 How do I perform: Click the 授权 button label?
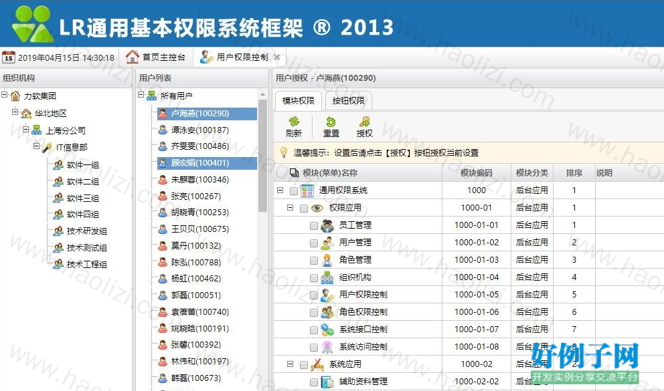pos(364,134)
